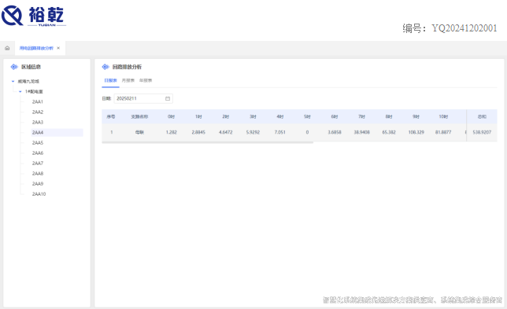Click the cell with value 81.8877
Viewport: 507px width, 309px height.
pos(443,132)
